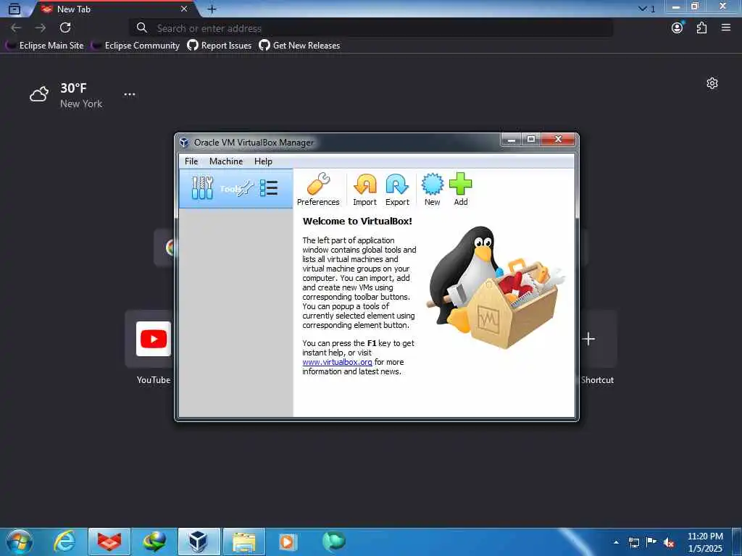Click the red browser icon on taskbar
742x556 pixels.
coord(109,542)
